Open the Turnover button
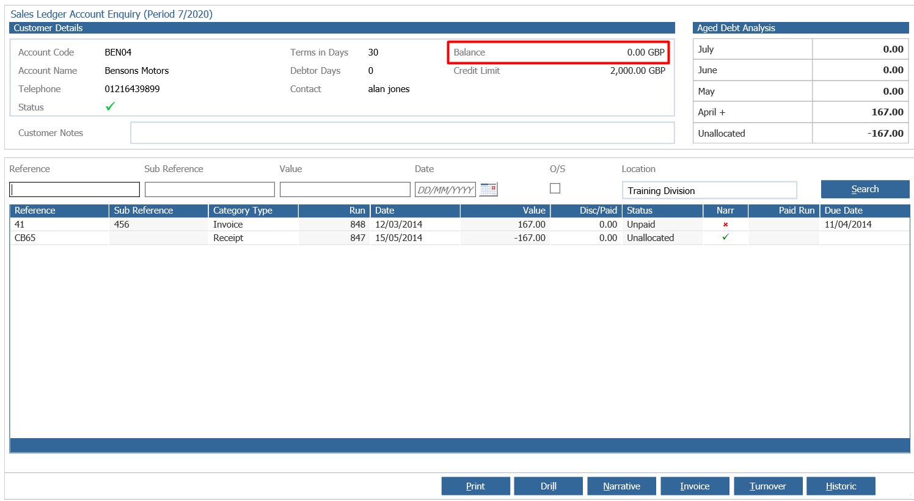Image resolution: width=914 pixels, height=501 pixels. [x=767, y=486]
